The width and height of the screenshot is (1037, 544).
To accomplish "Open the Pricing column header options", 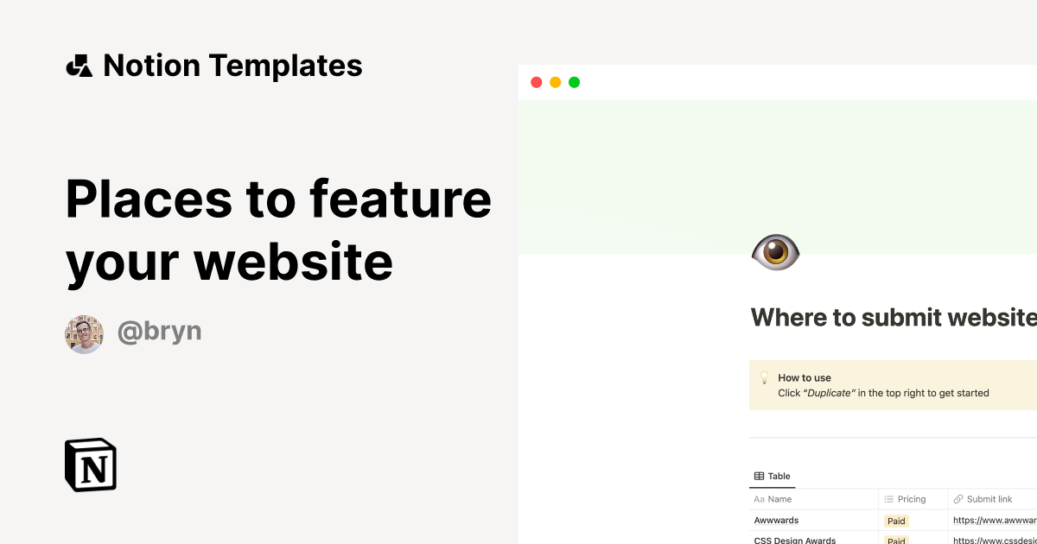I will [x=912, y=499].
